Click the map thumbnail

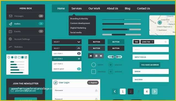(x=162, y=25)
